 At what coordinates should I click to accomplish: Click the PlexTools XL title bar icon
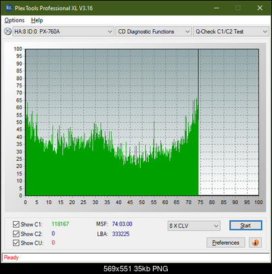click(x=8, y=8)
